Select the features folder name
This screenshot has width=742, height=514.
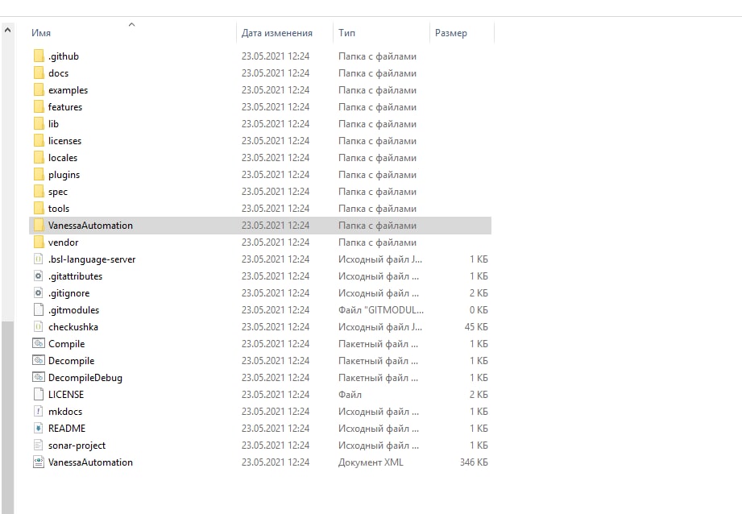point(64,107)
